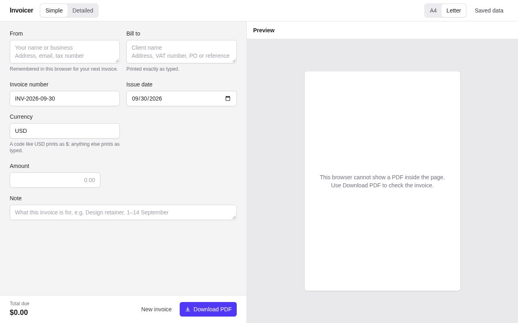This screenshot has height=323, width=518.
Task: Switch to Detailed invoice mode
Action: (x=83, y=10)
